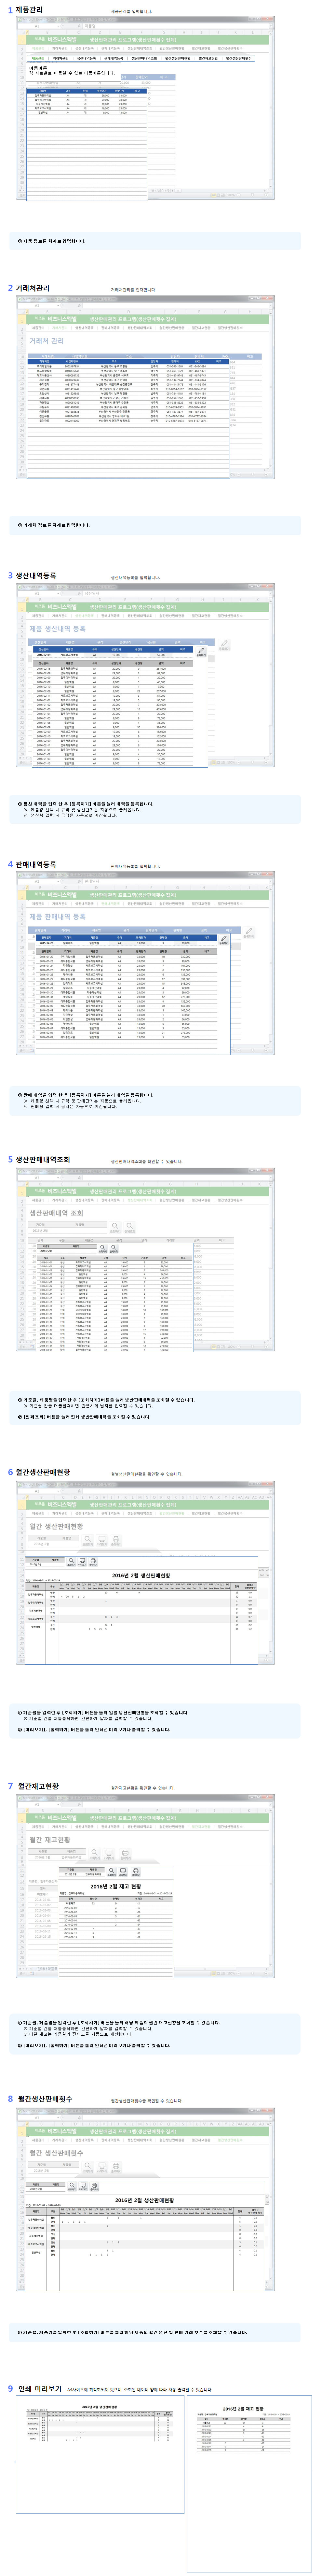322x2576 pixels.
Task: Click the '3 생산내역등록' section heading
Action: [x=32, y=576]
